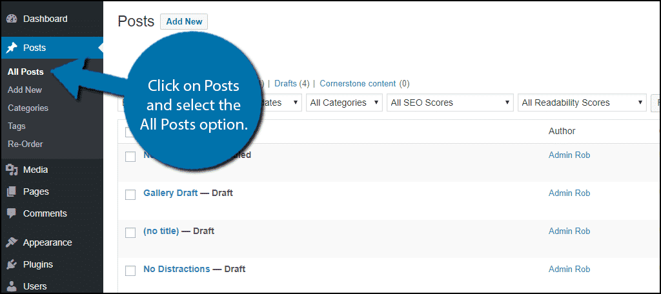Tick checkbox for No Distractions post
This screenshot has width=661, height=294.
130,270
